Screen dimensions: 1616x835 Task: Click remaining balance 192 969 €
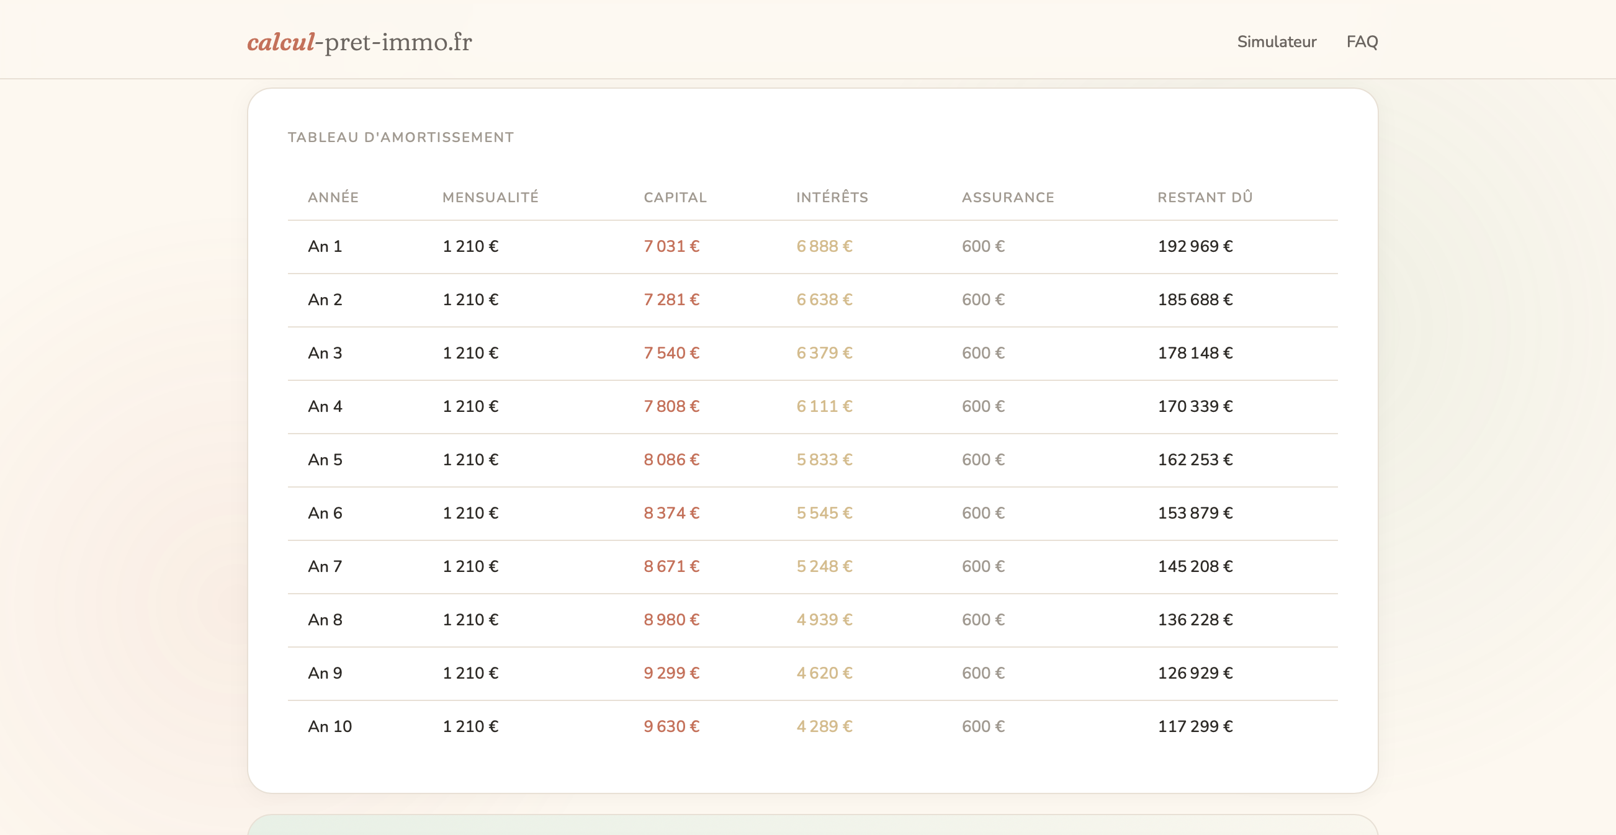click(x=1195, y=246)
